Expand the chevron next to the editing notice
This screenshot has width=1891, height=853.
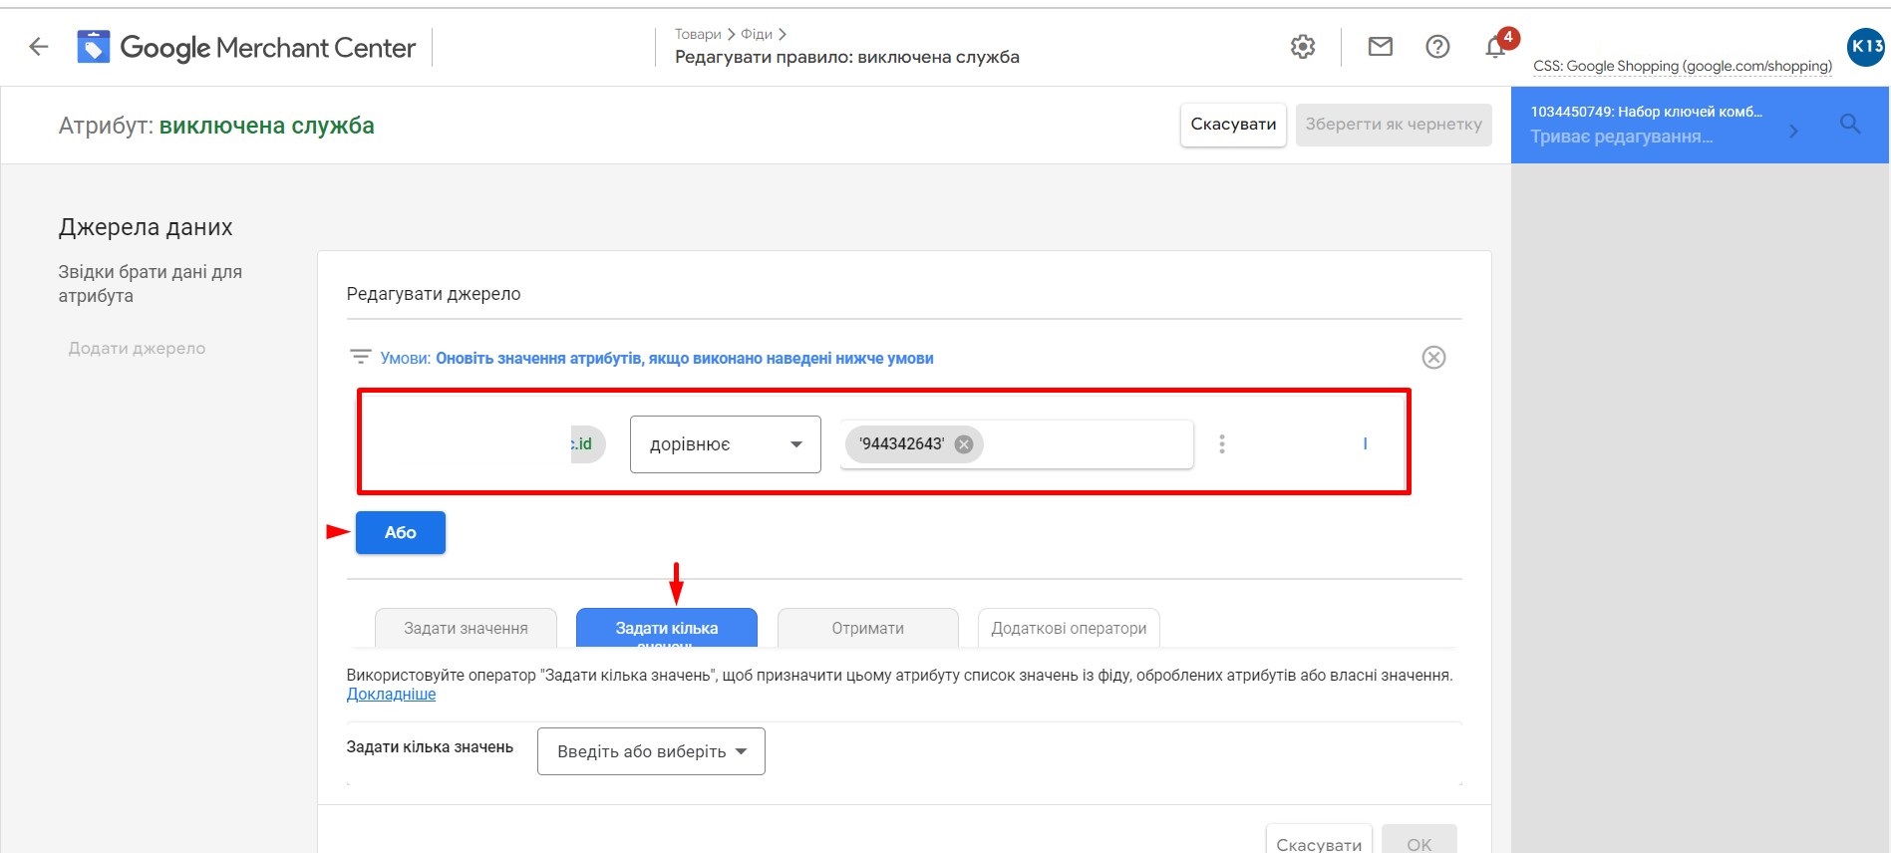click(1793, 131)
